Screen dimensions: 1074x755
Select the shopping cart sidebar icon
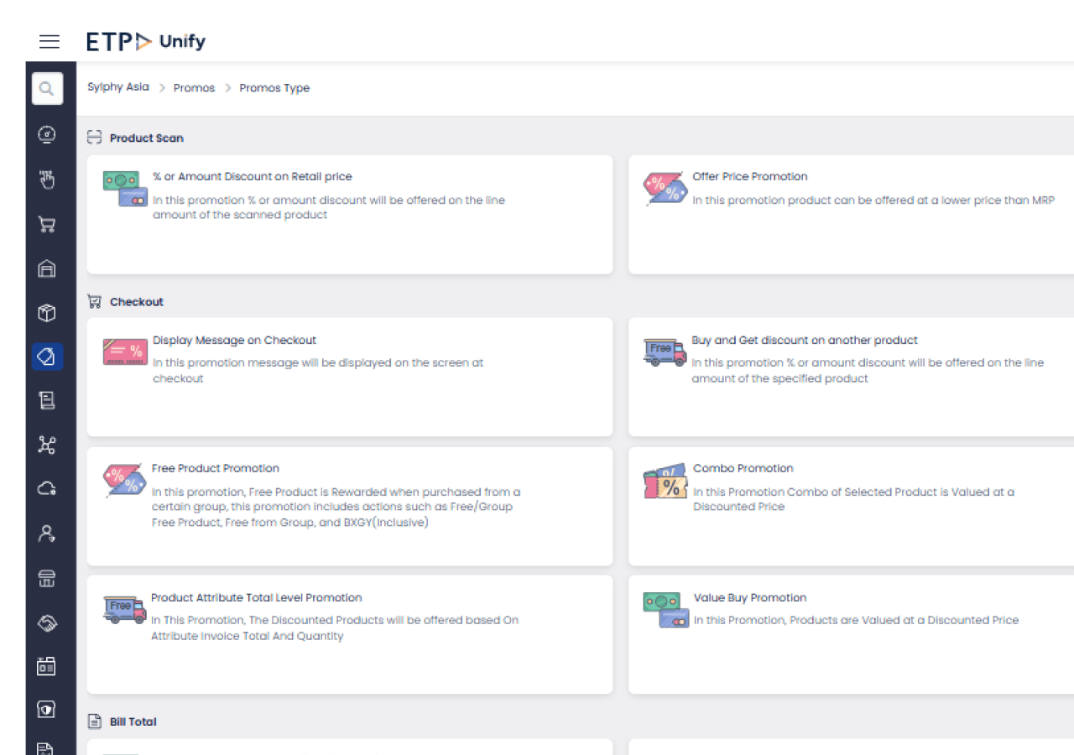point(47,224)
